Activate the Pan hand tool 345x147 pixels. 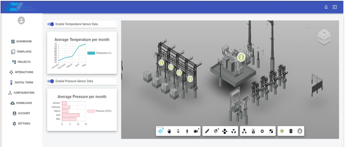tap(169, 131)
